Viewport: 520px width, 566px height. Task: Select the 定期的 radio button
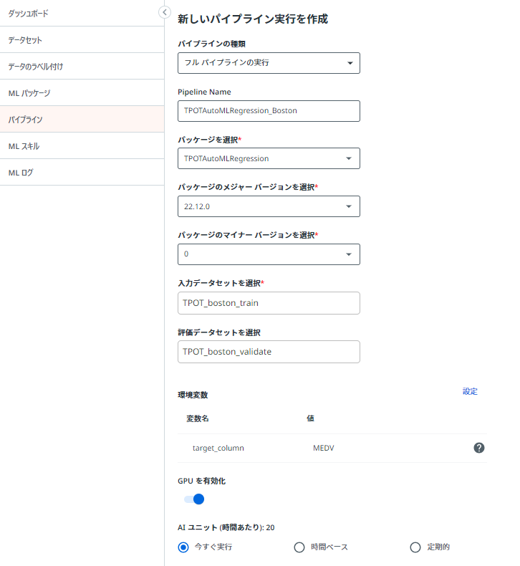tap(415, 547)
